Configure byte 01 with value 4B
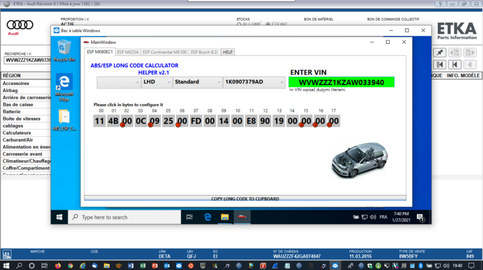The image size is (483, 270). click(113, 121)
